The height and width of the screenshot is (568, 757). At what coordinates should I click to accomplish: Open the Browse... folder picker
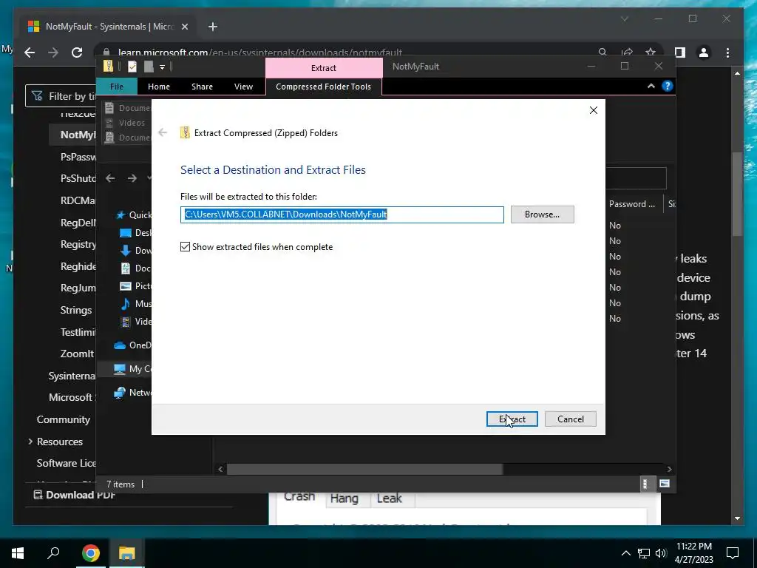pos(542,214)
